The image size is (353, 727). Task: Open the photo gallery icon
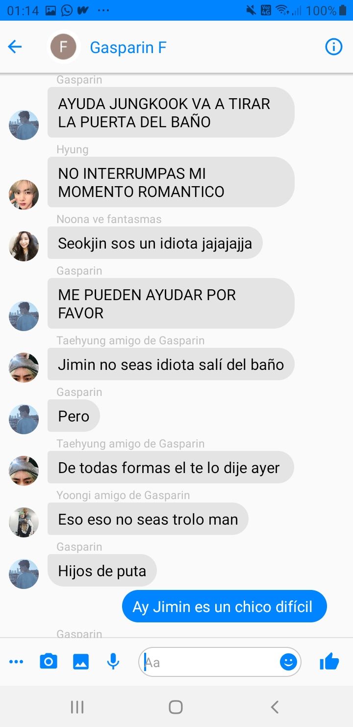(x=81, y=662)
